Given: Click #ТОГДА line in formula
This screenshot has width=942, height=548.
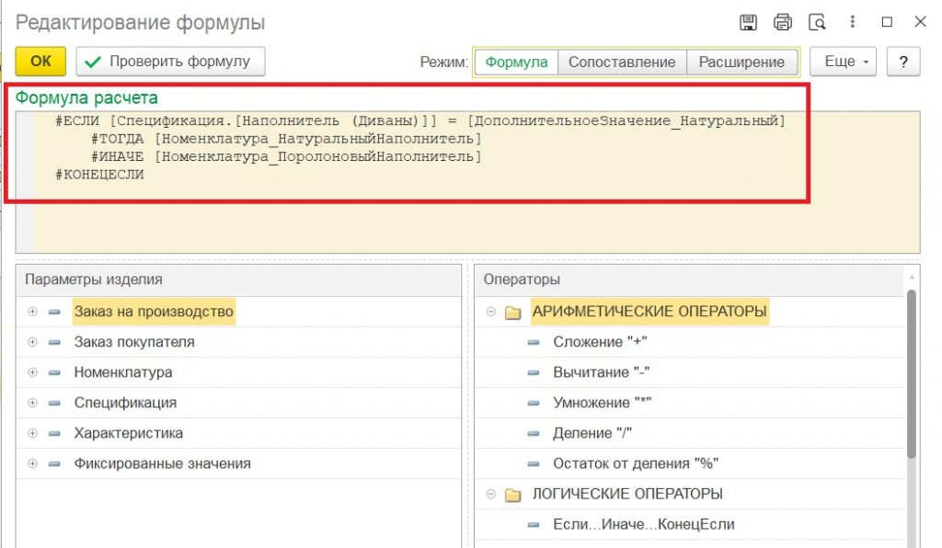Looking at the screenshot, I should pyautogui.click(x=286, y=139).
